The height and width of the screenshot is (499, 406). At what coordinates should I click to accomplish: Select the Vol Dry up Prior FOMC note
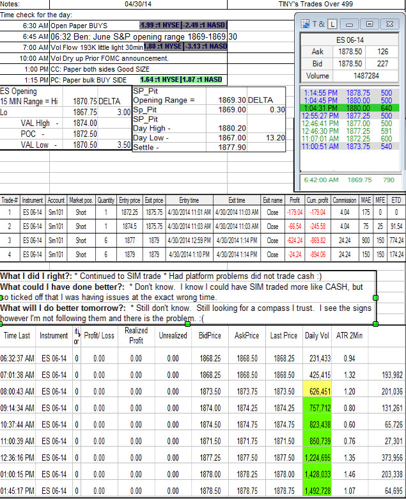click(x=110, y=59)
